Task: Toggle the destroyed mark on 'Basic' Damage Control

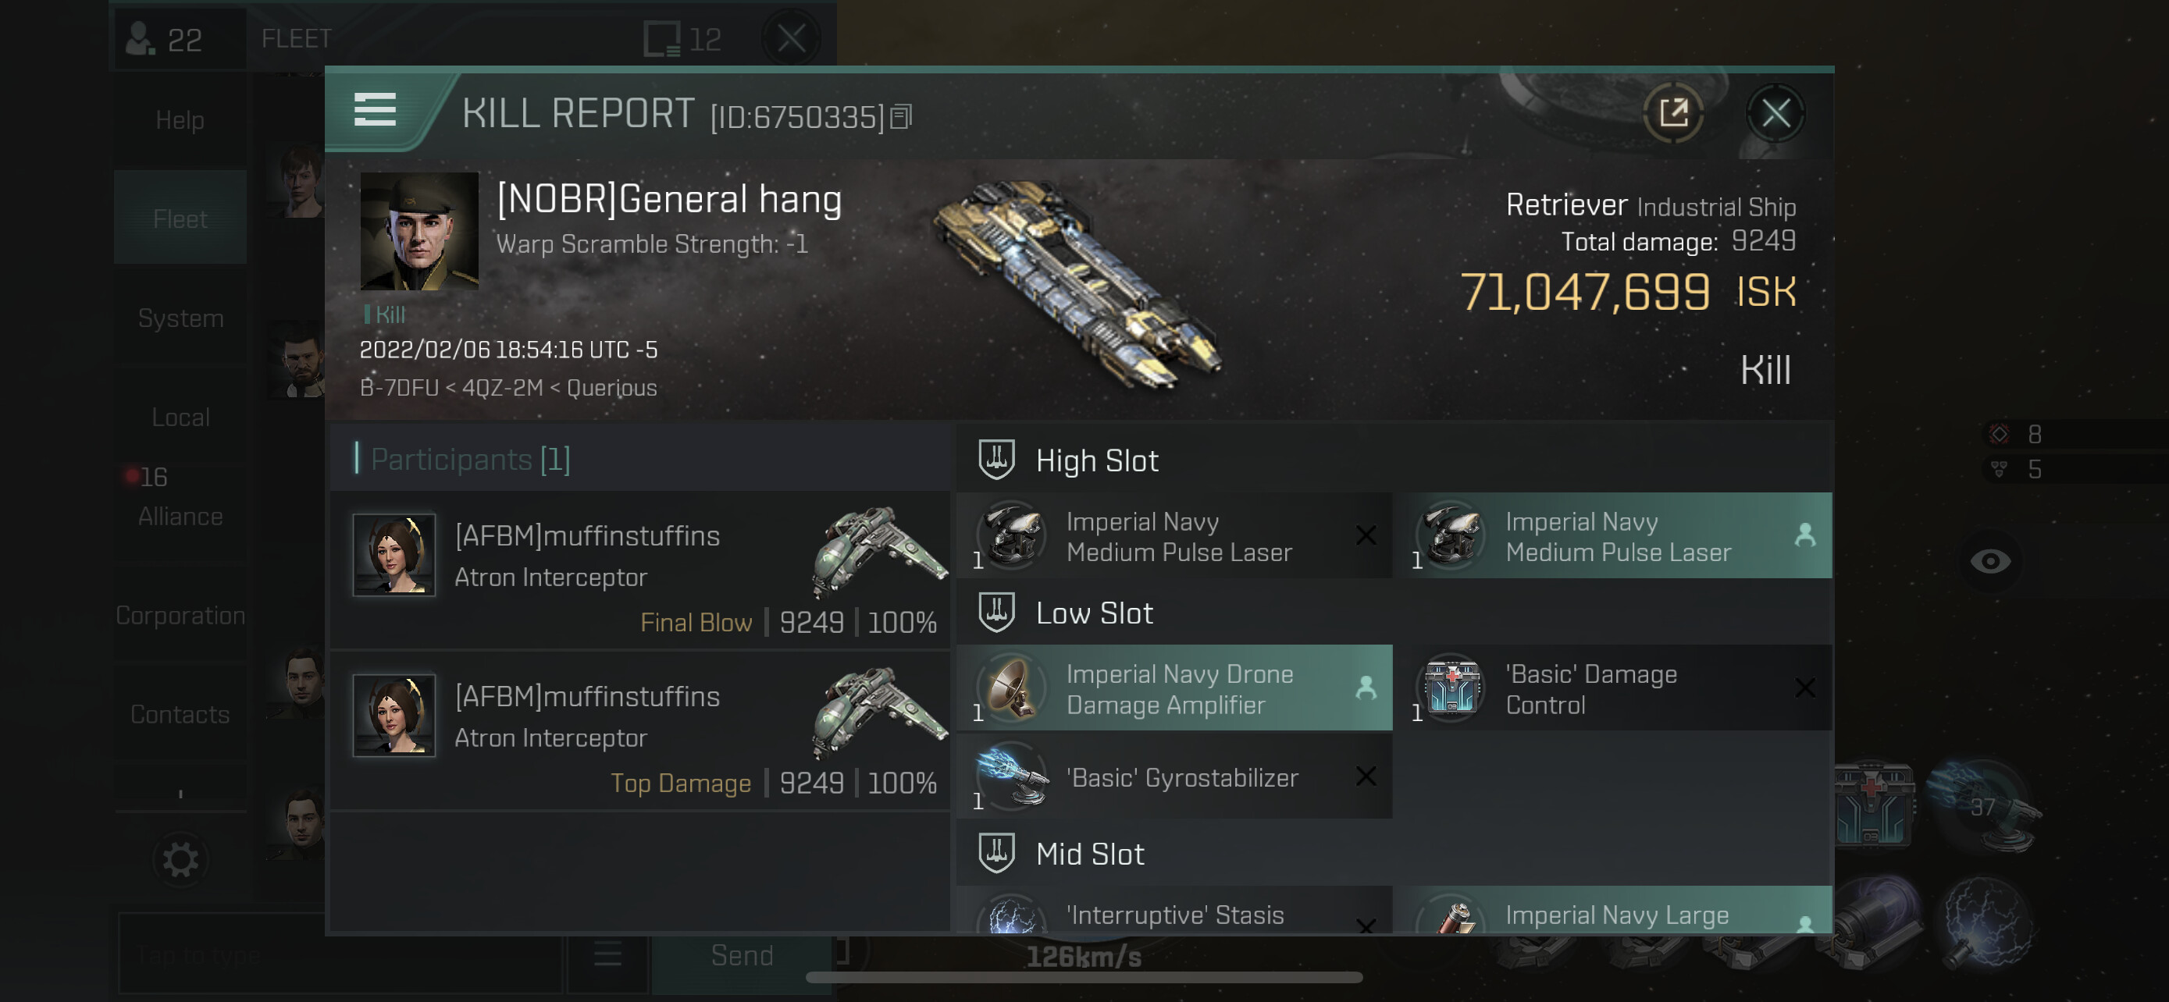Action: 1804,688
